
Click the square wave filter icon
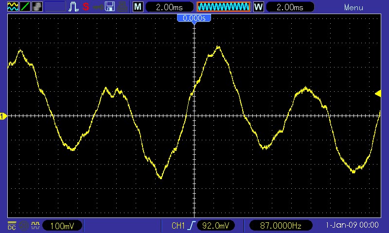[35, 226]
